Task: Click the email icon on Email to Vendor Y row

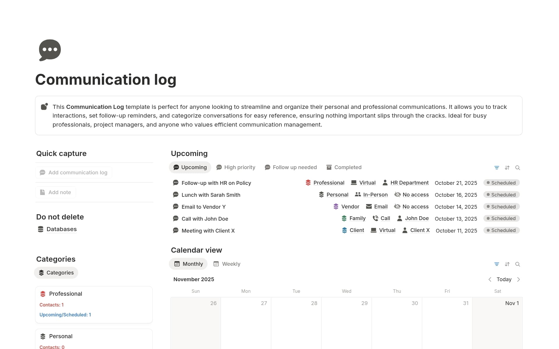Action: coord(368,206)
